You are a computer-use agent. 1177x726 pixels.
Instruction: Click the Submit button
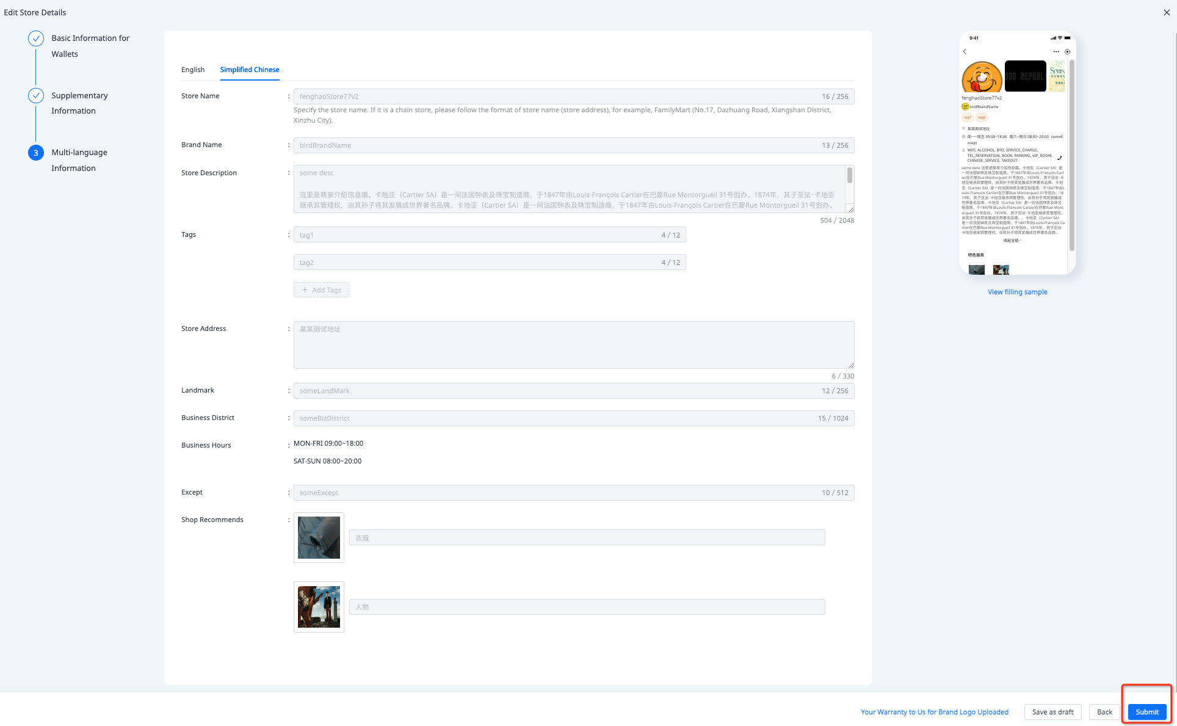pyautogui.click(x=1146, y=712)
